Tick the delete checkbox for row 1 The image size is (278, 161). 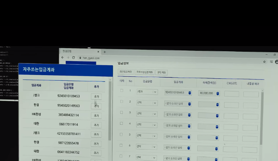tap(122, 91)
